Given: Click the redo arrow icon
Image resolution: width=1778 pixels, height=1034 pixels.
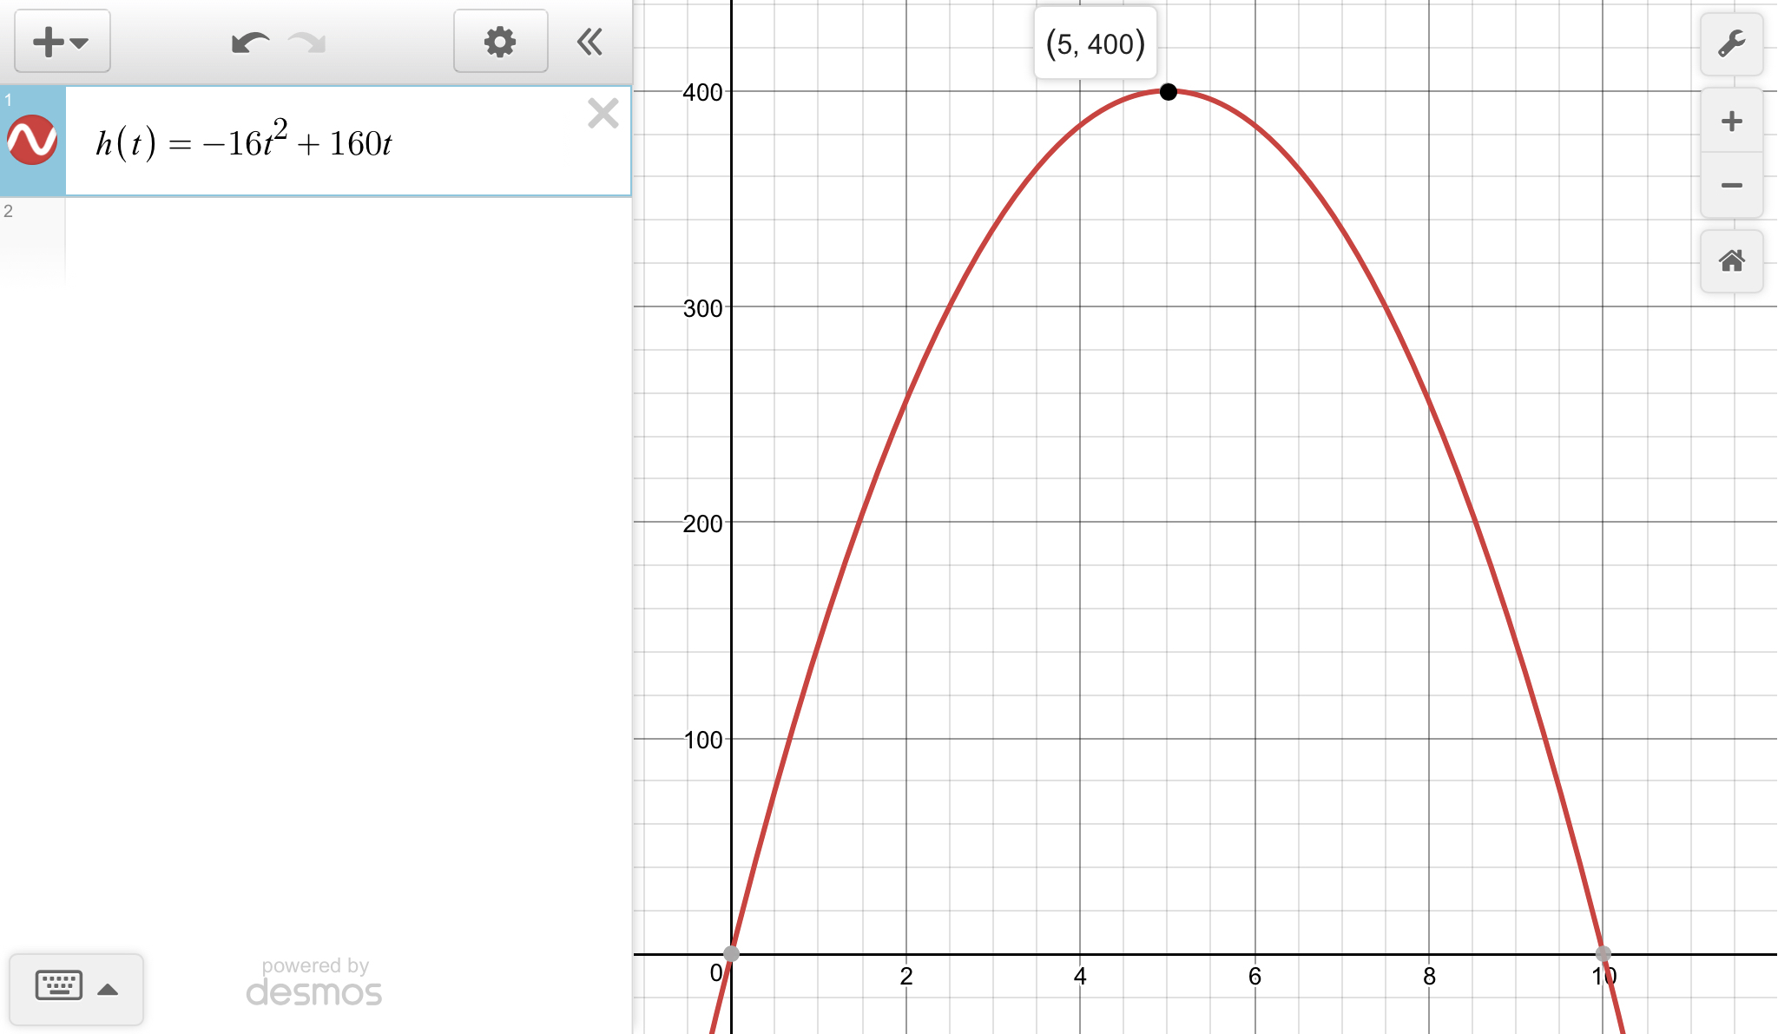Looking at the screenshot, I should 307,42.
